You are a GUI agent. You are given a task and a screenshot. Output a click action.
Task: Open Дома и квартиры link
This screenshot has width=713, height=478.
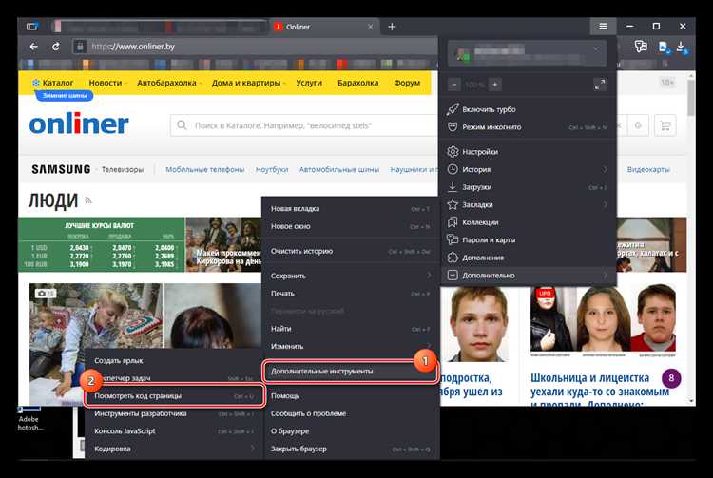[246, 83]
